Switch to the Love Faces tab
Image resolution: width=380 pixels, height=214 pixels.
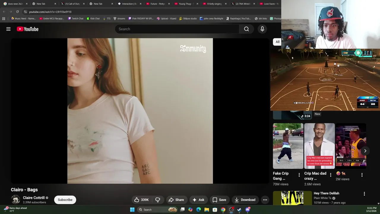(269, 4)
